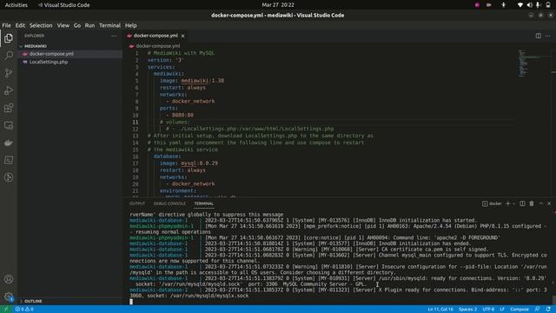Open the Run and Debug view
Screen dimensions: 556x313
[x=9, y=90]
